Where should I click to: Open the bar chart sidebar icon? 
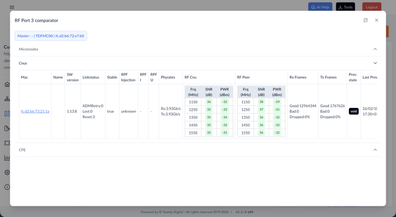[7, 158]
